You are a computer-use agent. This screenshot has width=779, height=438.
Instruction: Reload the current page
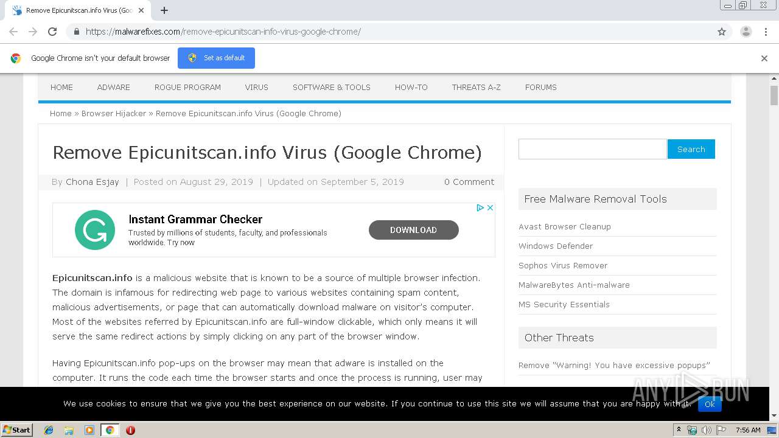coord(52,32)
